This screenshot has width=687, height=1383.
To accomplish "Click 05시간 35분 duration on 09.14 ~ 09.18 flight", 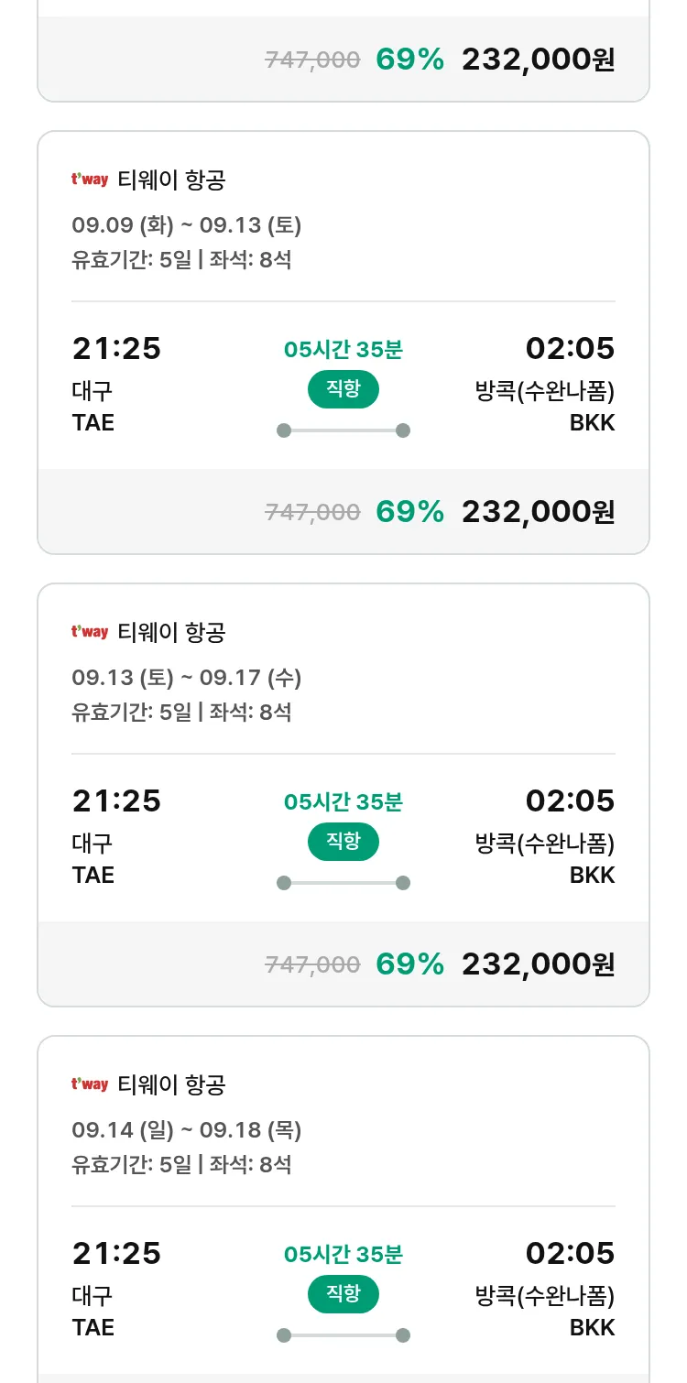I will pos(343,1254).
